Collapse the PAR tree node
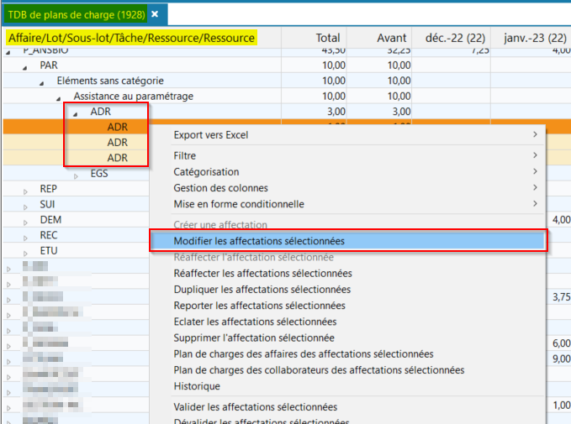Screen dimensions: 571x424 tap(24, 68)
